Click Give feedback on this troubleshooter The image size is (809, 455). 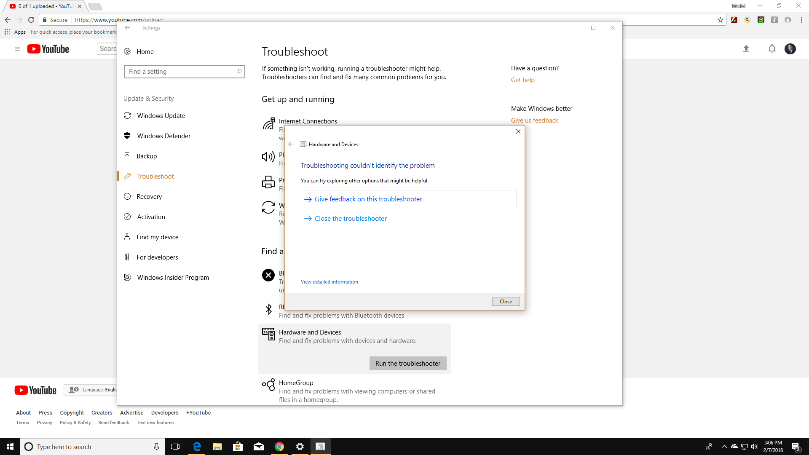(x=368, y=199)
